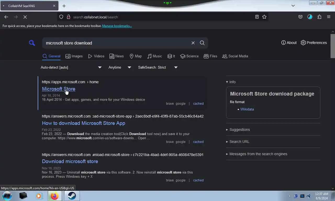Switch to the Images category

point(74,56)
